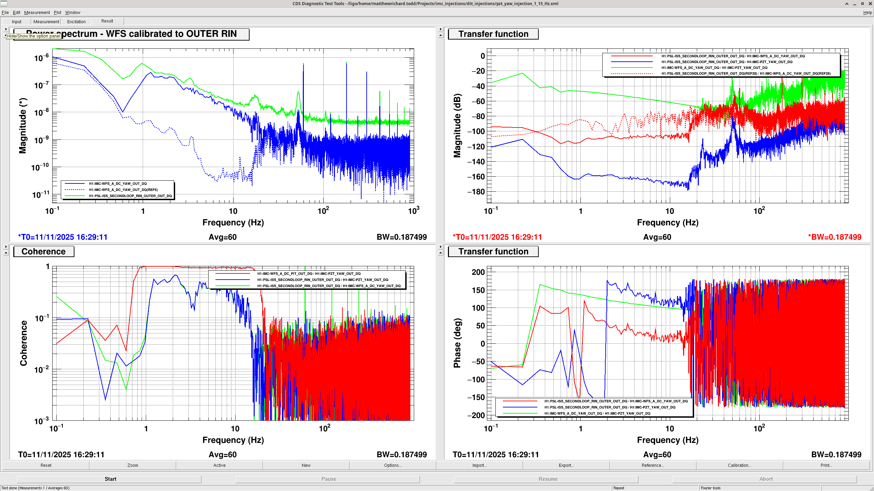
Task: Click right-arrow icon beside Coherence plot
Action: click(6, 247)
